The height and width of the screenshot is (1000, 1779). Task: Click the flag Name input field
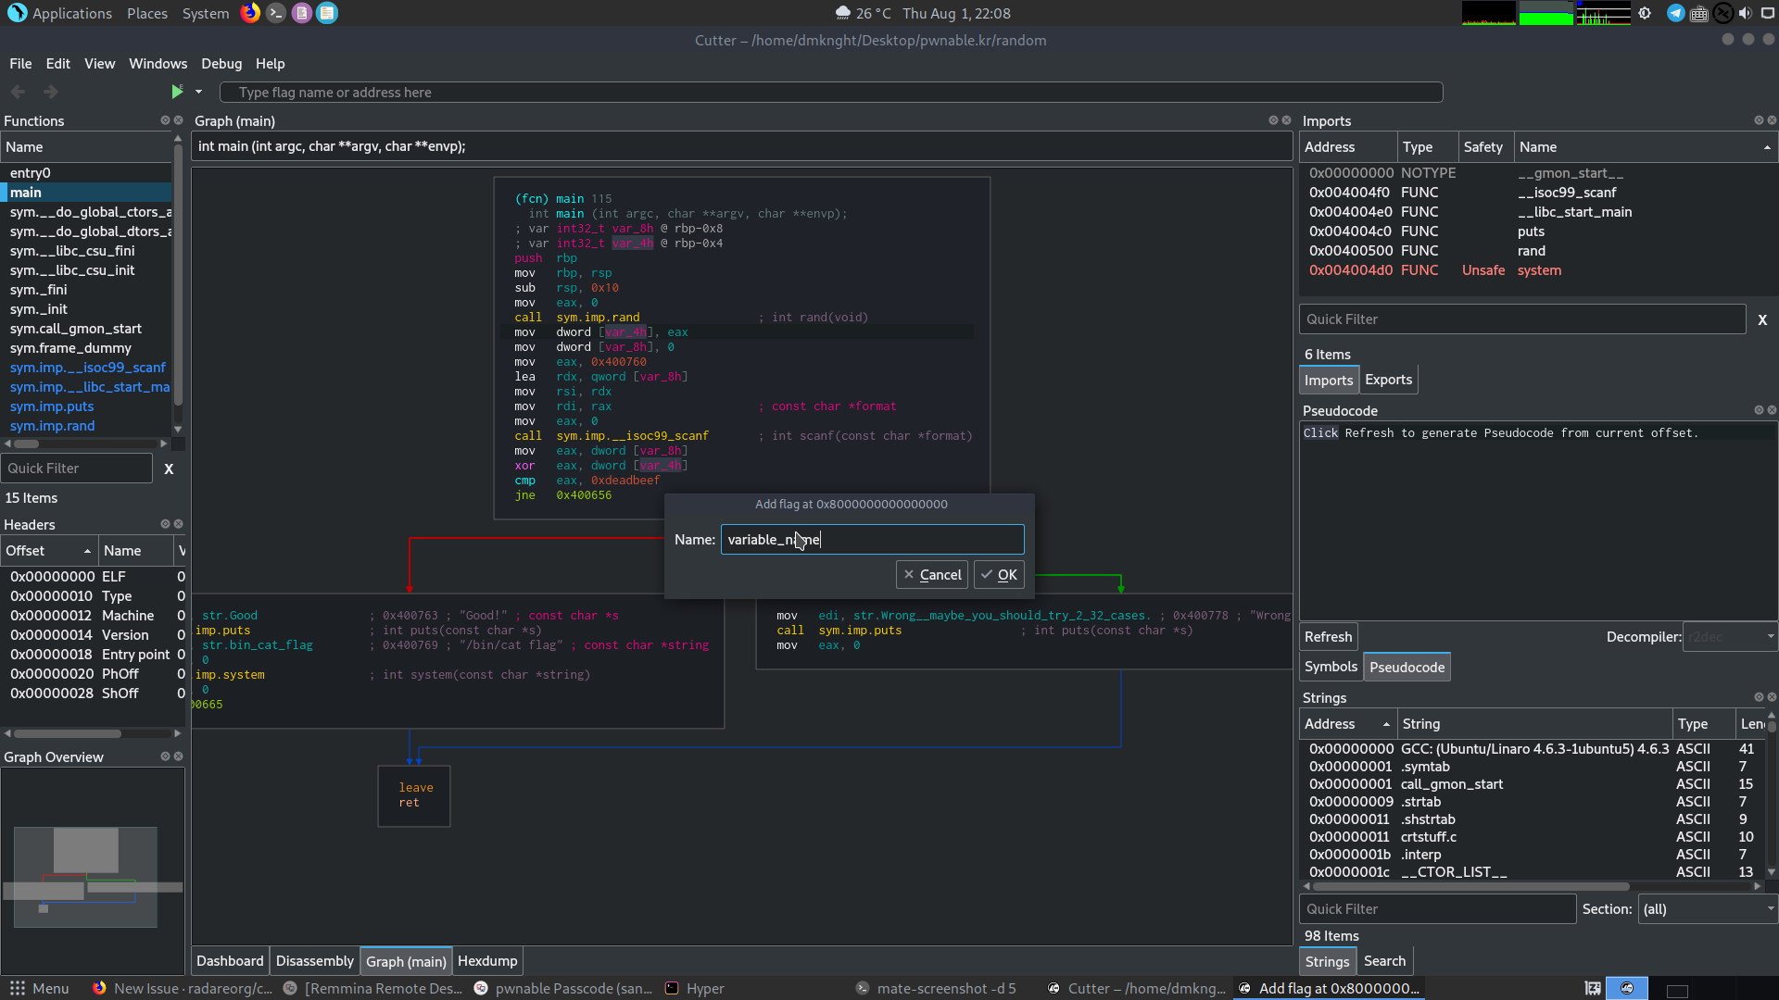[872, 540]
